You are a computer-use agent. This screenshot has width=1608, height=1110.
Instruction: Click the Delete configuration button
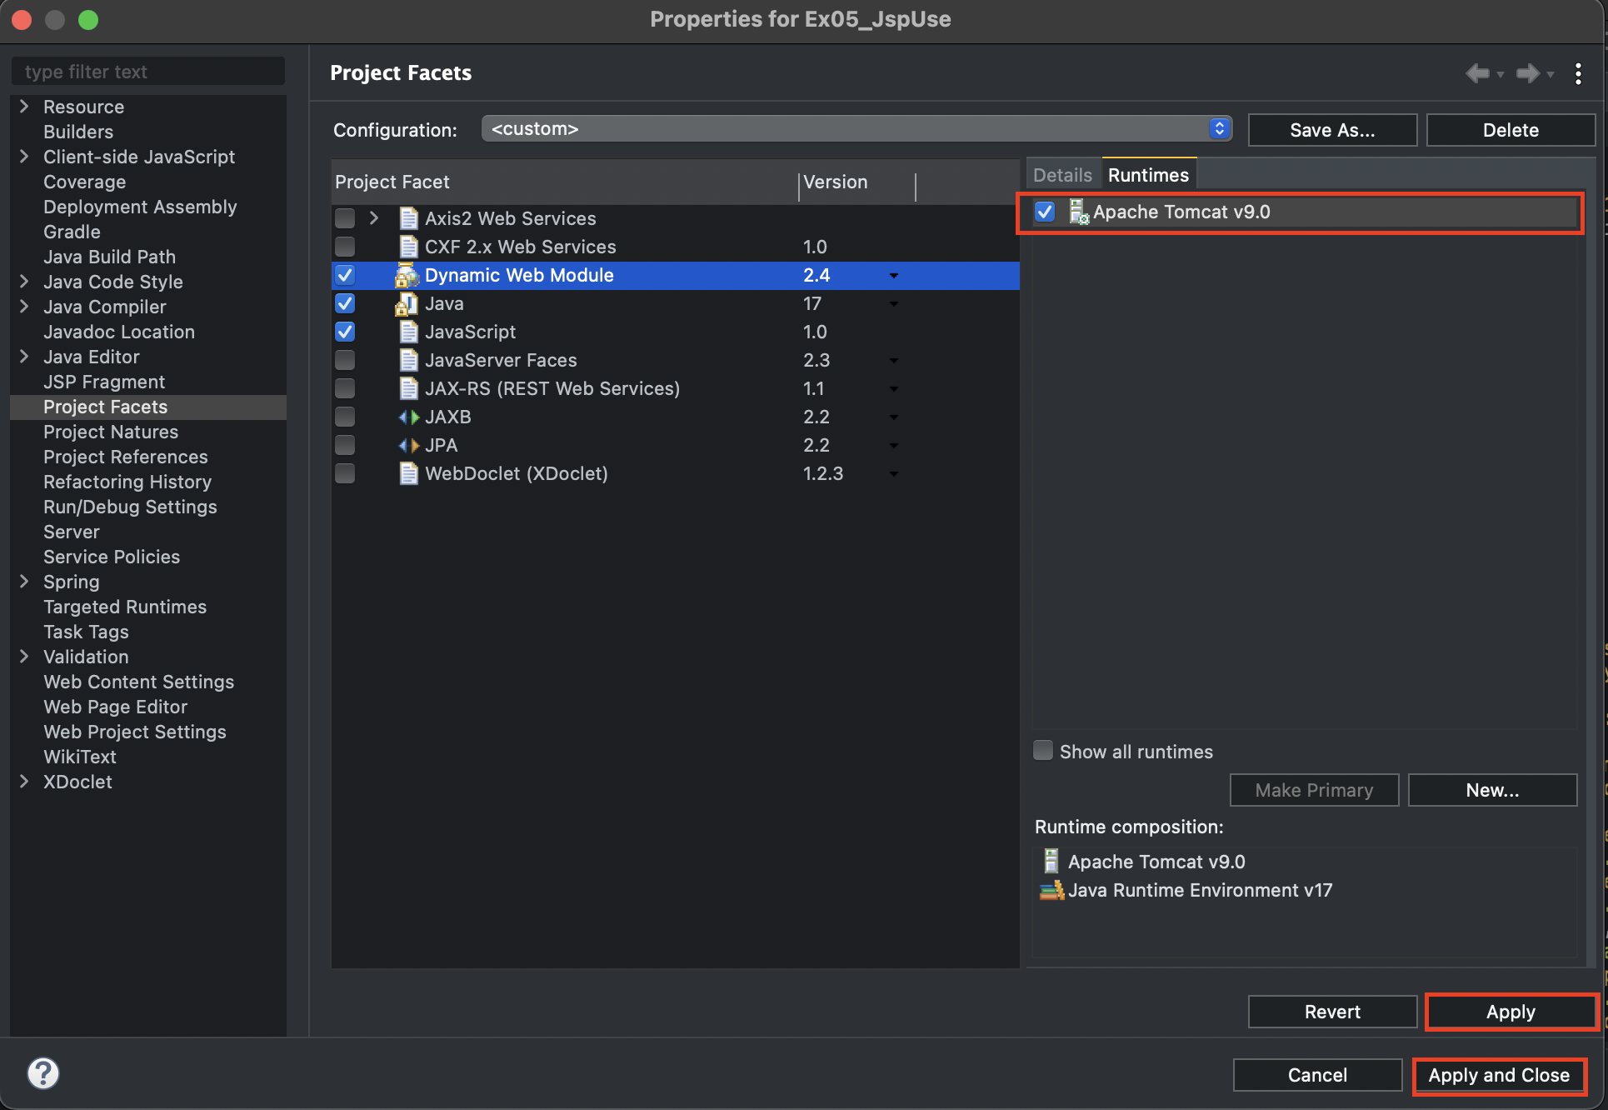pos(1511,130)
